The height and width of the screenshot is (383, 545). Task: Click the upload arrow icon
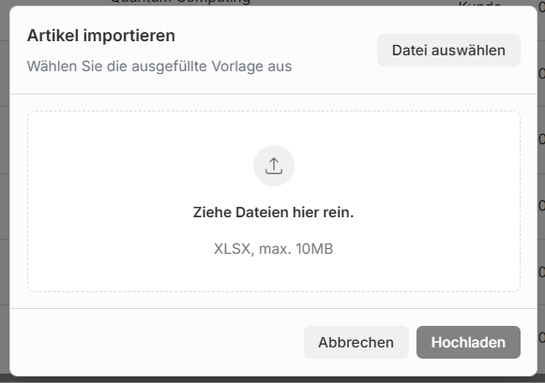click(274, 166)
